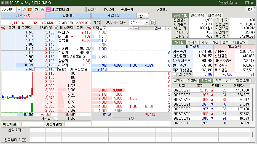
Task: Click 키움증권 in the sell-side list
Action: tap(180, 52)
